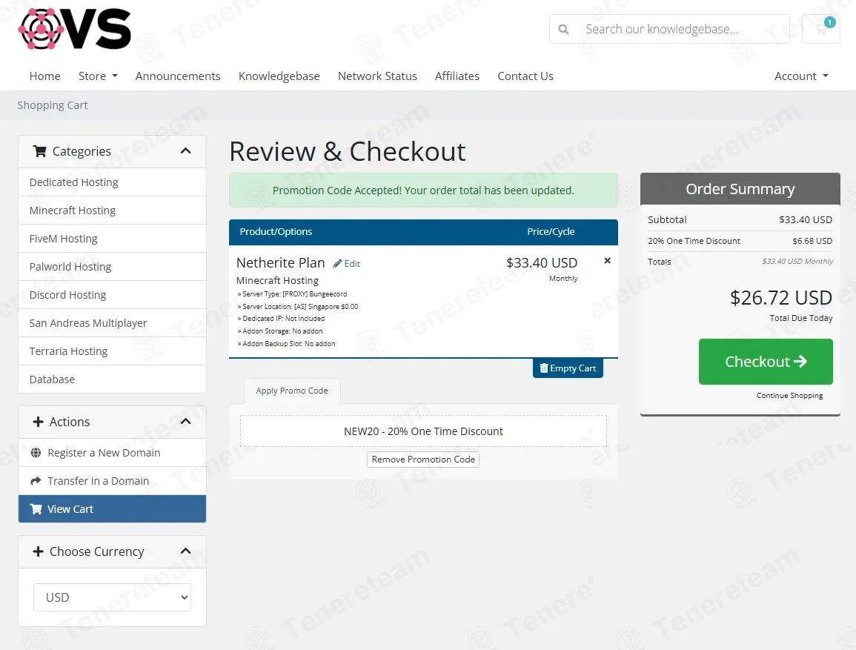856x650 pixels.
Task: Open the Contact Us page
Action: (x=525, y=76)
